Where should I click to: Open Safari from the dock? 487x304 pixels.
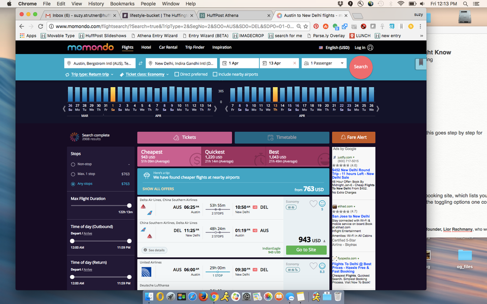pos(192,296)
